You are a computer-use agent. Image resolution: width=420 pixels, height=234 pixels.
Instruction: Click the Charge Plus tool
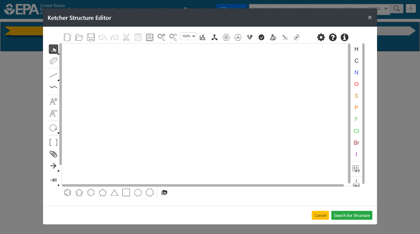pyautogui.click(x=53, y=102)
